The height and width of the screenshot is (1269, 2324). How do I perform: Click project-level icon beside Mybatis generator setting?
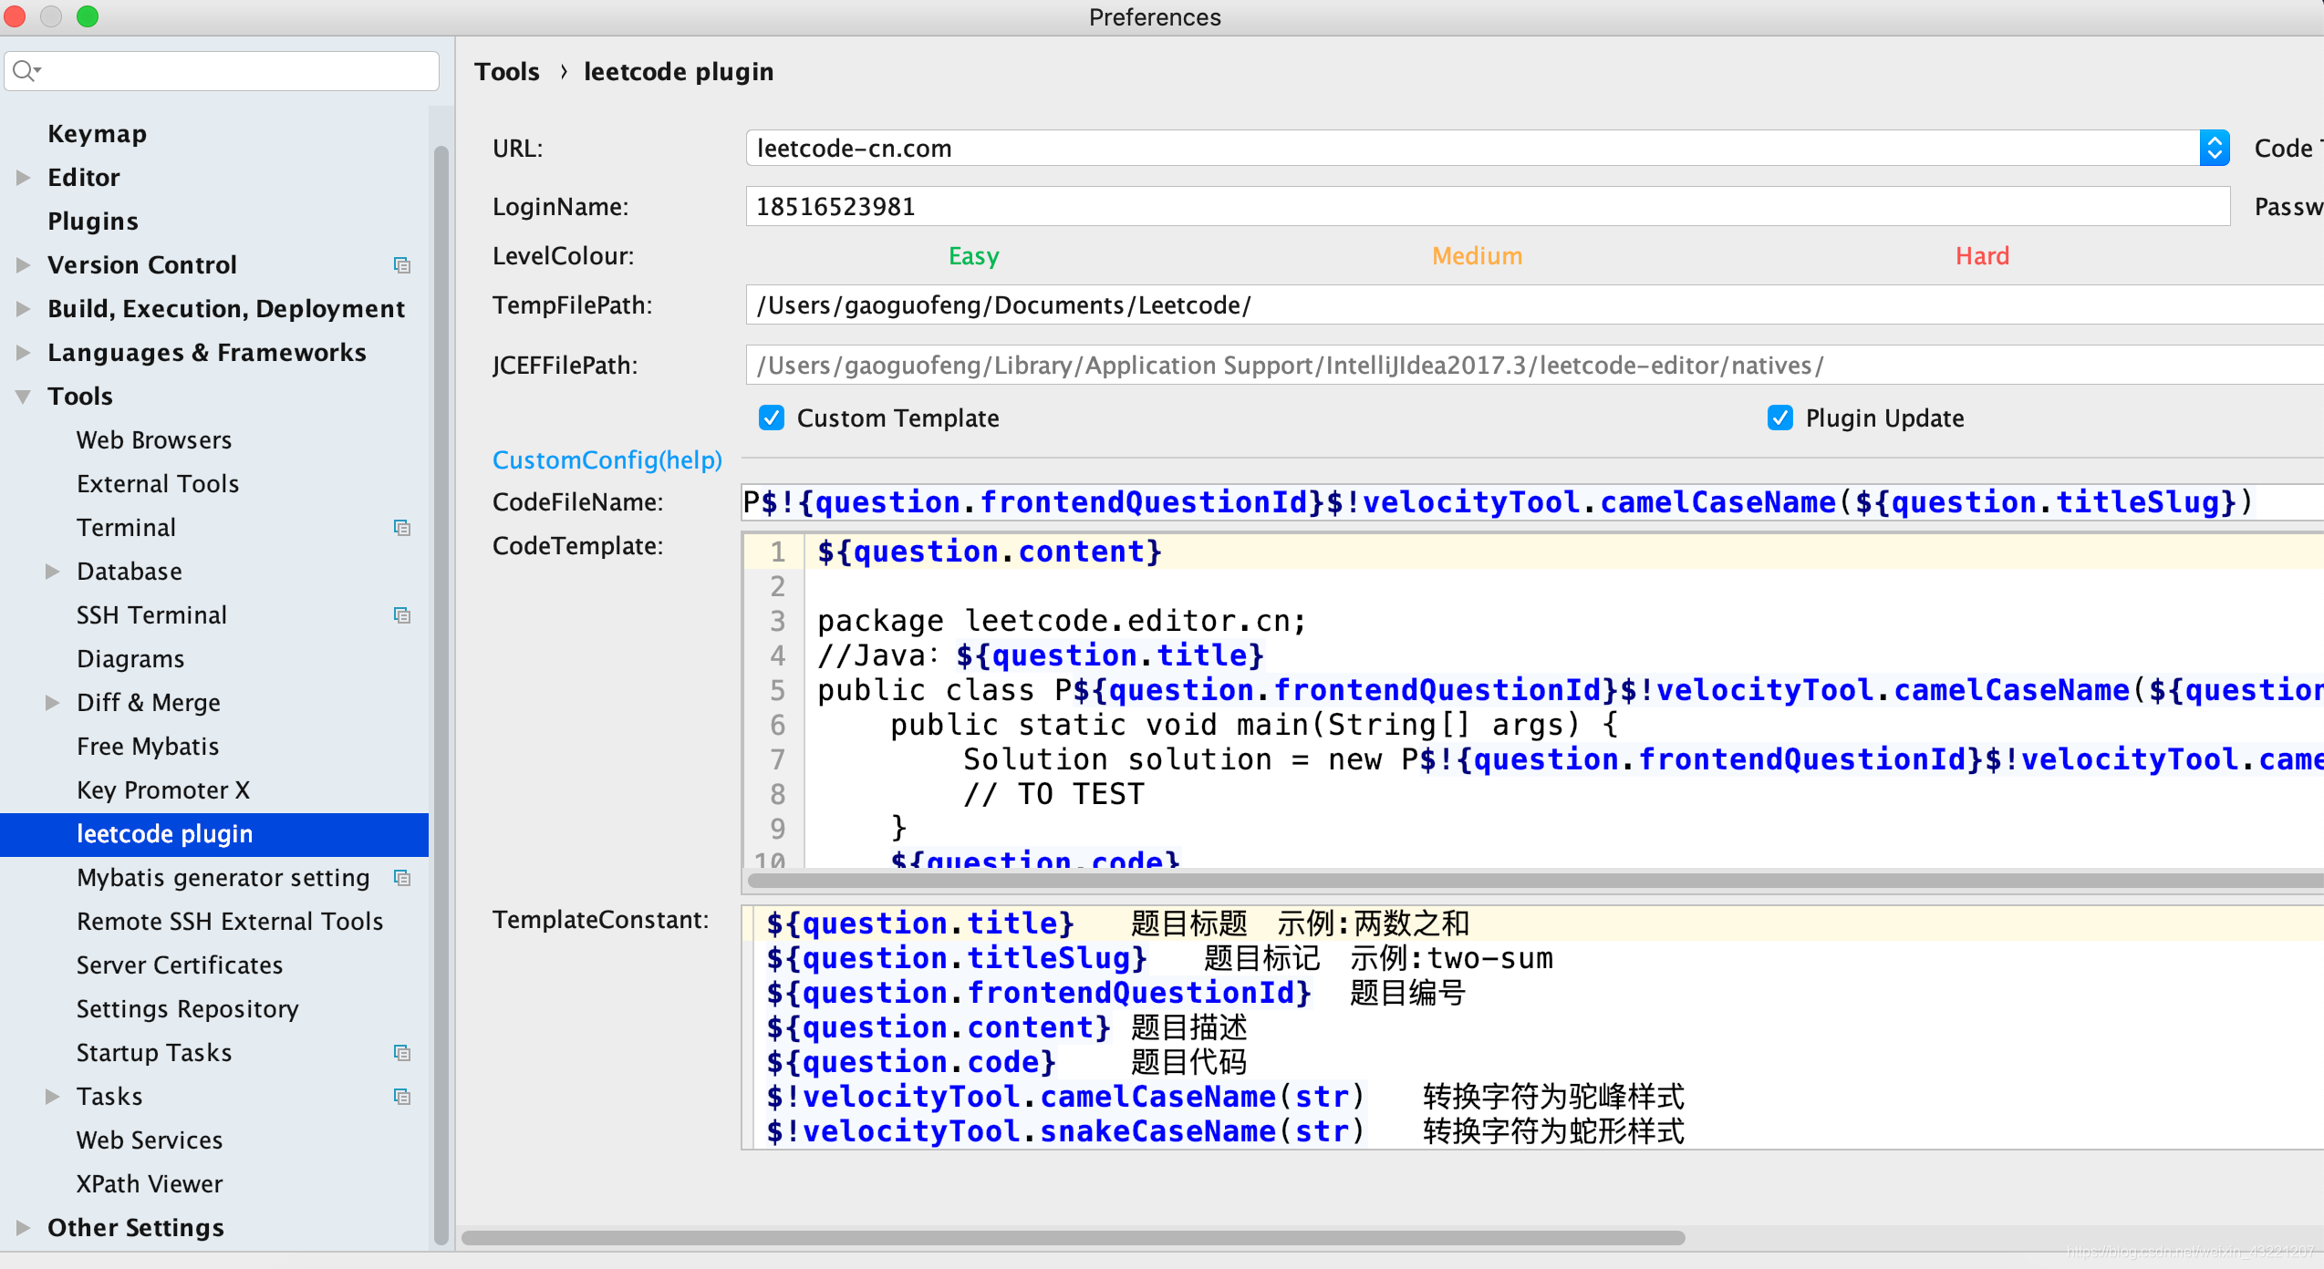(401, 878)
